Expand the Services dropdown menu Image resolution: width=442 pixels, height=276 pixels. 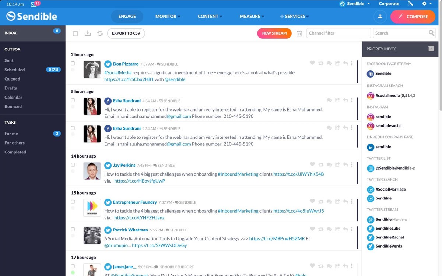pos(294,16)
